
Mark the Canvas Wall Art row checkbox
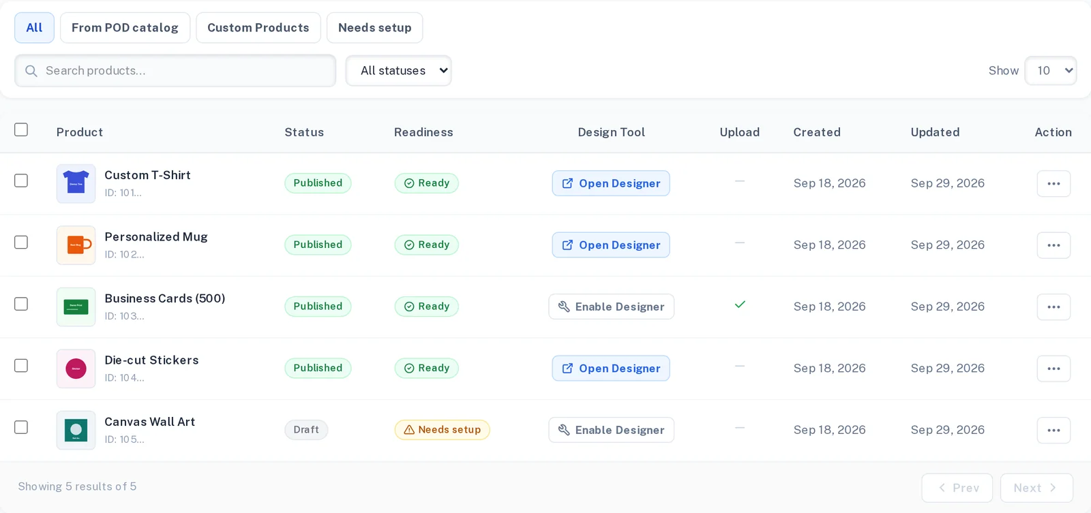[x=21, y=427]
